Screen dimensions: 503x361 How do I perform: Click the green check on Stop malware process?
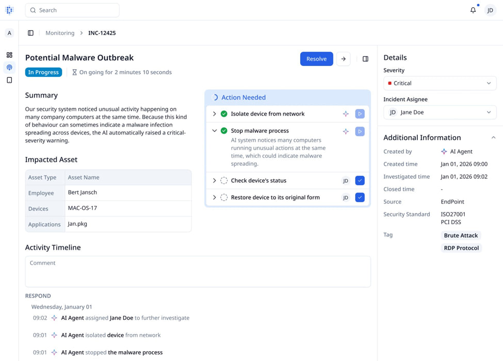[x=224, y=131]
